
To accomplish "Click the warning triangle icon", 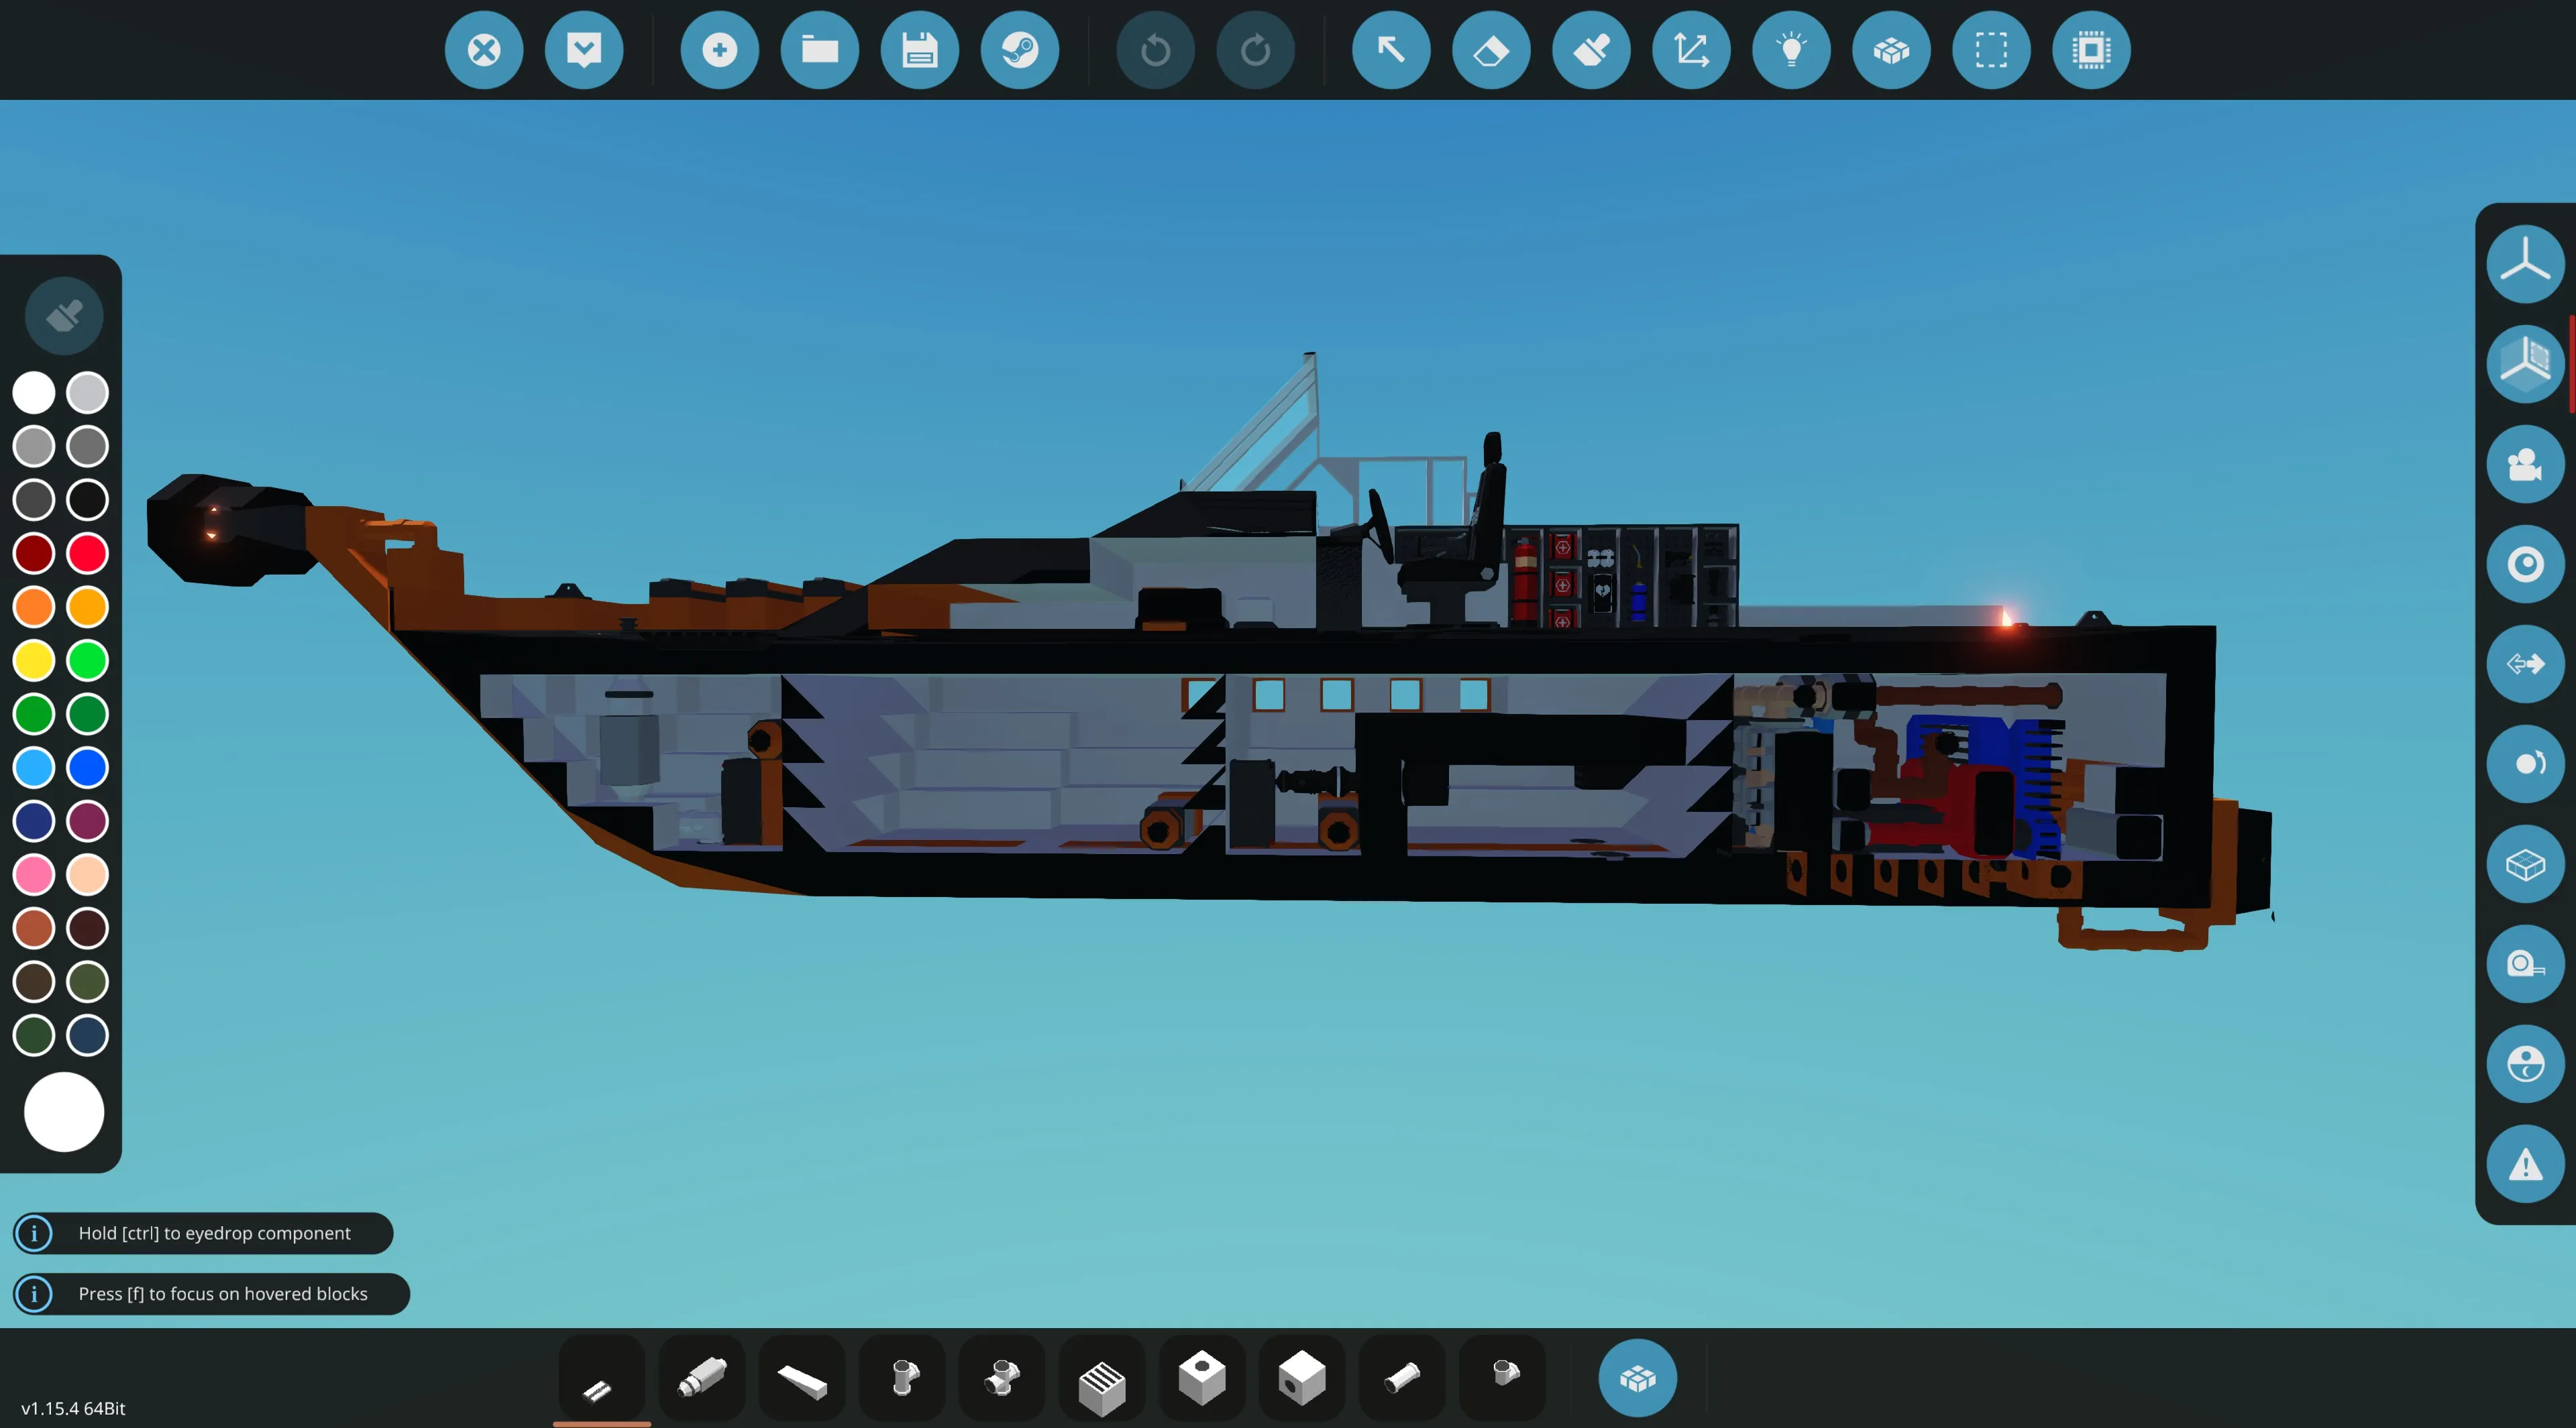I will click(x=2524, y=1164).
